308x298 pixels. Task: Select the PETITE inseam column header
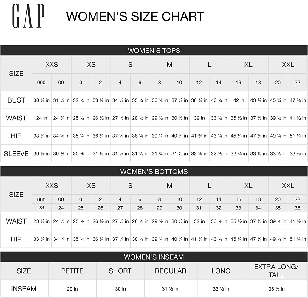click(x=72, y=271)
